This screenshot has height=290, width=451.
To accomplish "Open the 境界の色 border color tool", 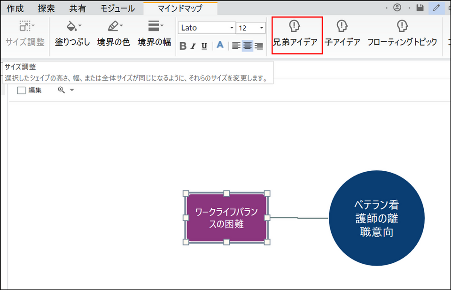I will click(113, 34).
